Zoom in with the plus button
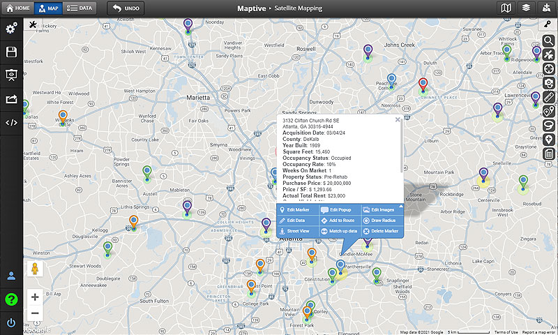This screenshot has height=335, width=558. point(35,297)
